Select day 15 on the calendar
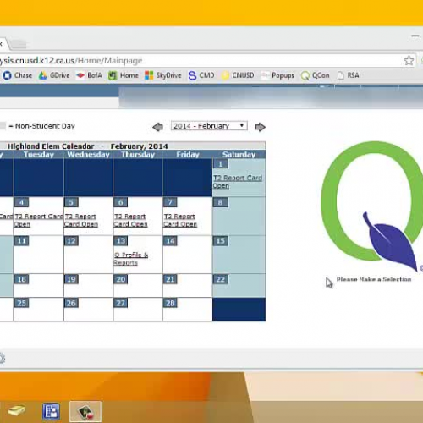This screenshot has width=423, height=423. 221,241
